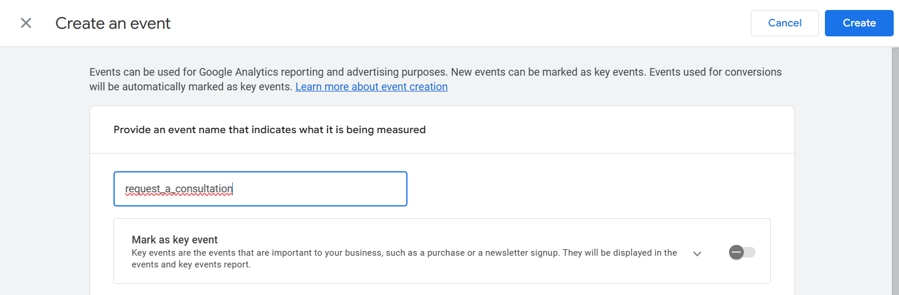Viewport: 899px width, 295px height.
Task: Select the Create an event title text
Action: [x=113, y=23]
